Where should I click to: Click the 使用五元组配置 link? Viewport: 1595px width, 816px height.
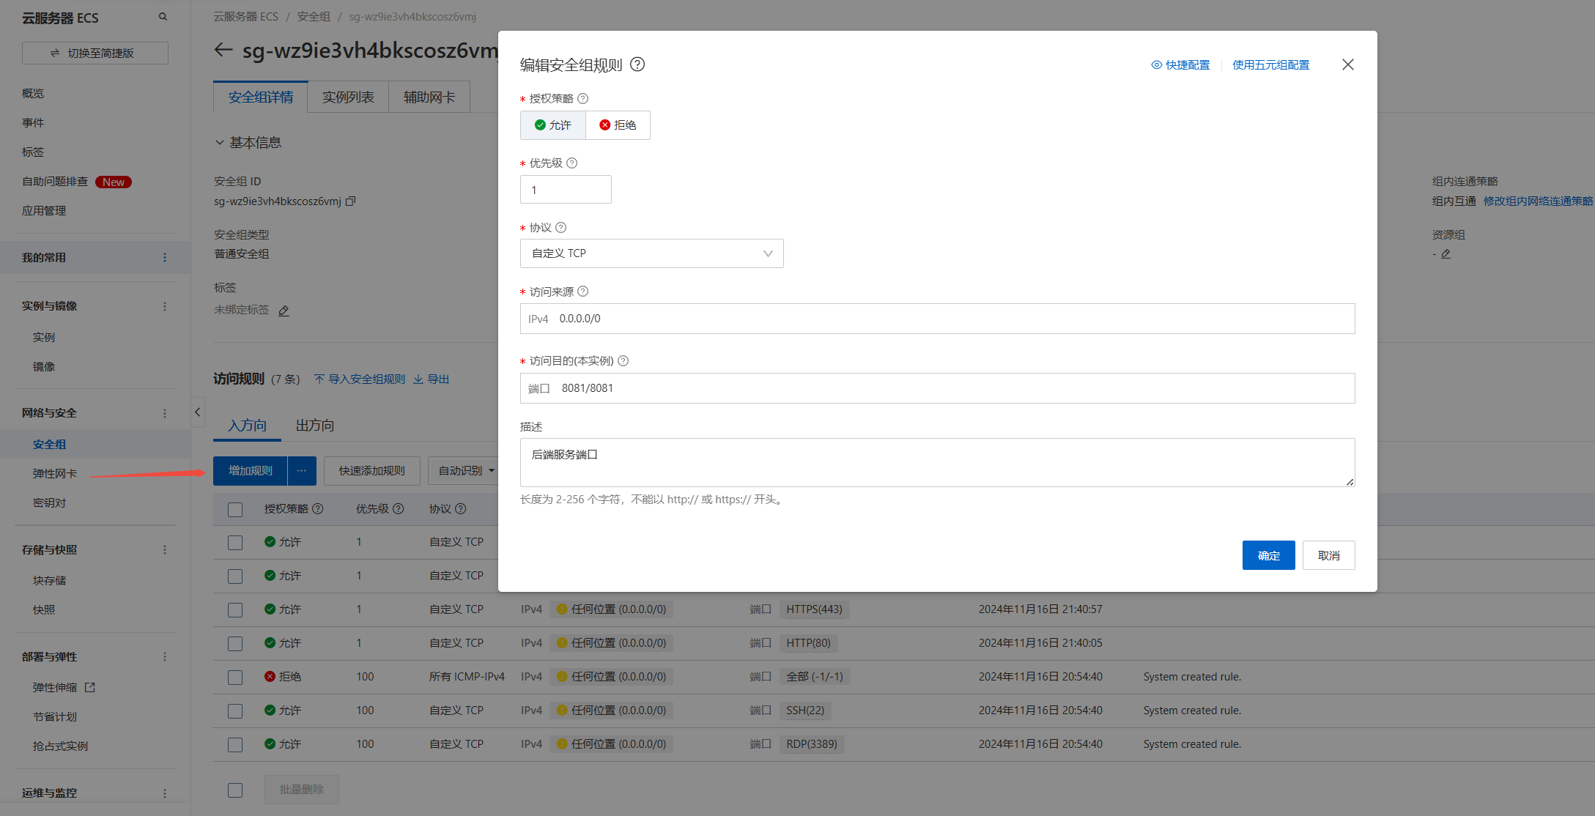[x=1270, y=65]
